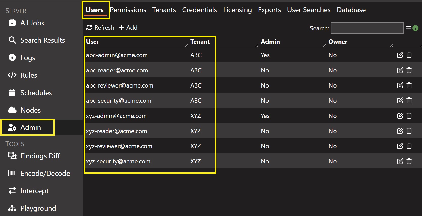
Task: Click into the Search input field
Action: pyautogui.click(x=367, y=28)
